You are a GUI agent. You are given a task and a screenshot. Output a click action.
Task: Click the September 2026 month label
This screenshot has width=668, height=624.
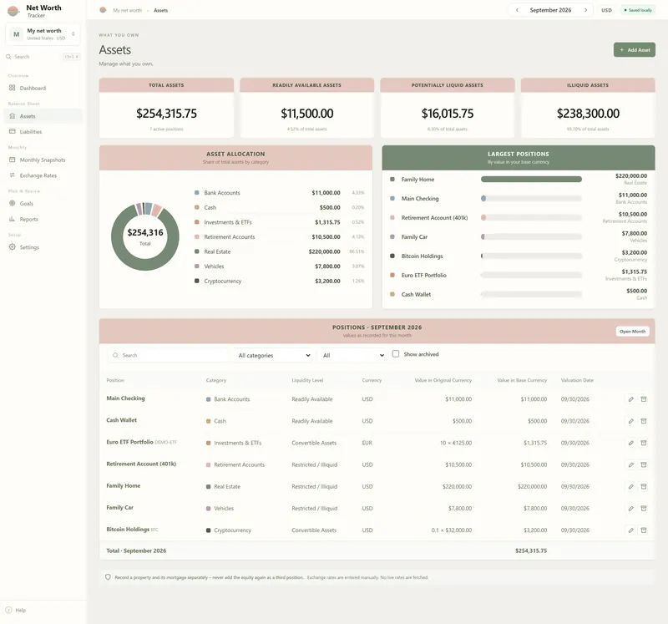(x=550, y=10)
